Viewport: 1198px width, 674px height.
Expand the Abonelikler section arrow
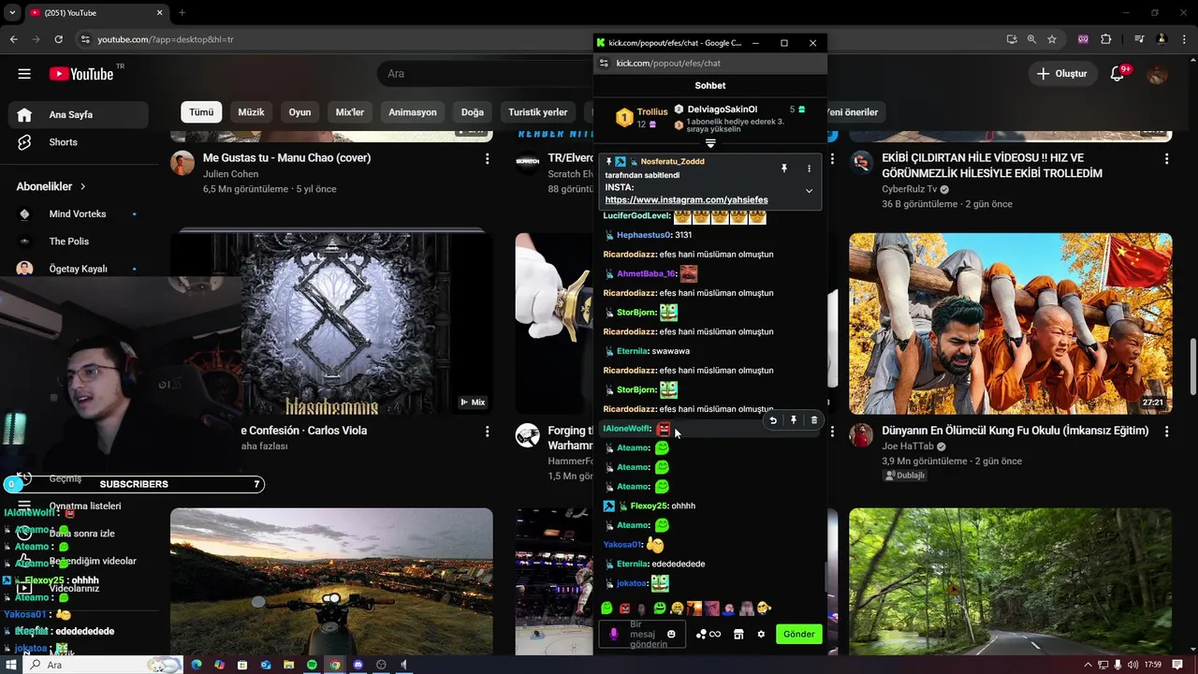(82, 186)
